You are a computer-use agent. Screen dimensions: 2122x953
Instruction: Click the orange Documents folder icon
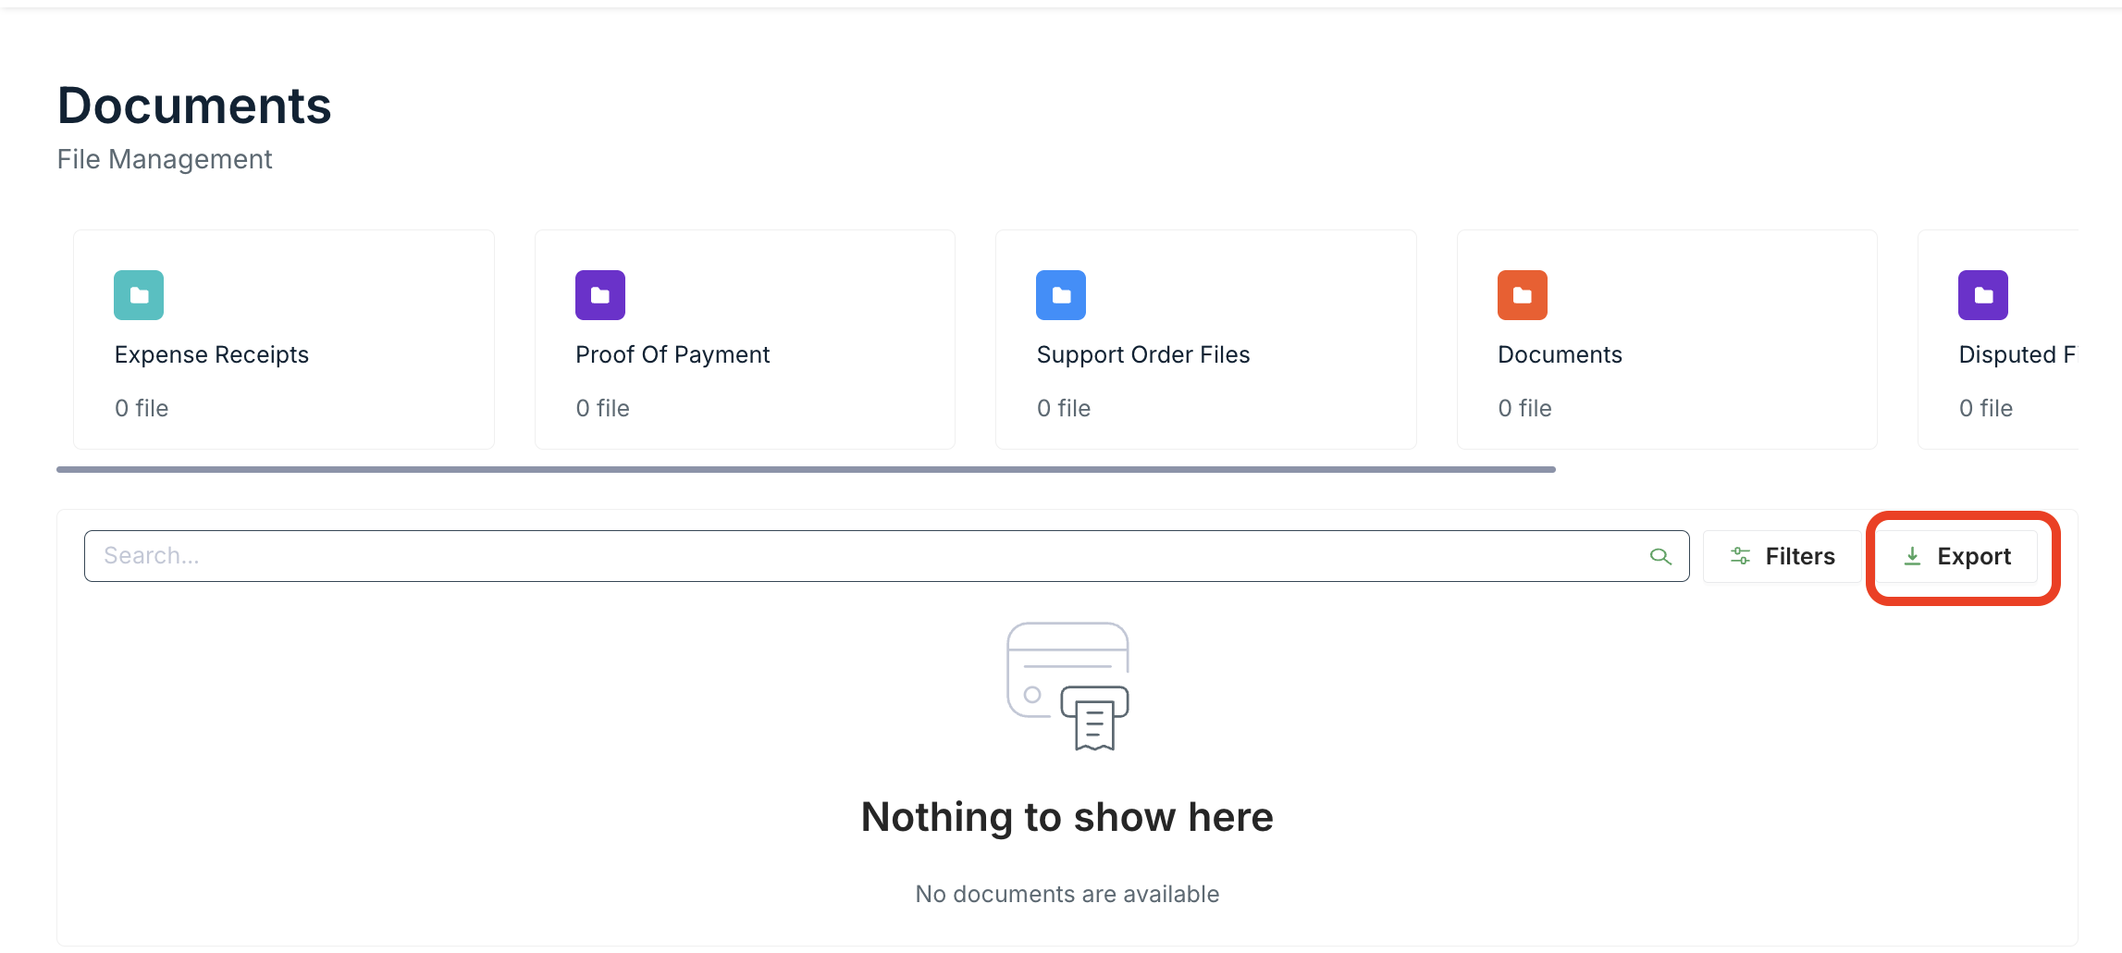1522,295
